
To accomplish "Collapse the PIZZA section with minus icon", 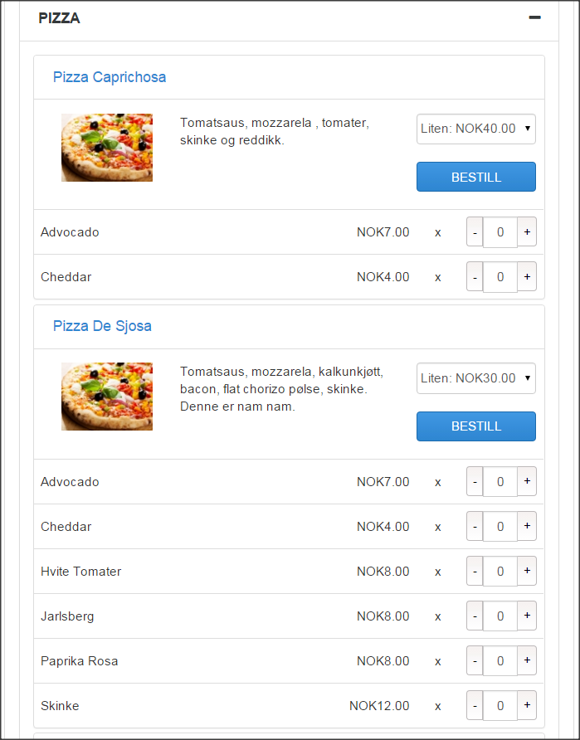I will point(534,17).
